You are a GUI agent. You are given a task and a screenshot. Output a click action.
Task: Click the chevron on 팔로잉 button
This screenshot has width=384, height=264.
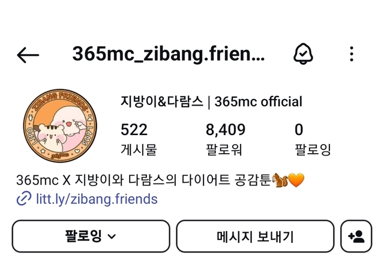pos(112,236)
